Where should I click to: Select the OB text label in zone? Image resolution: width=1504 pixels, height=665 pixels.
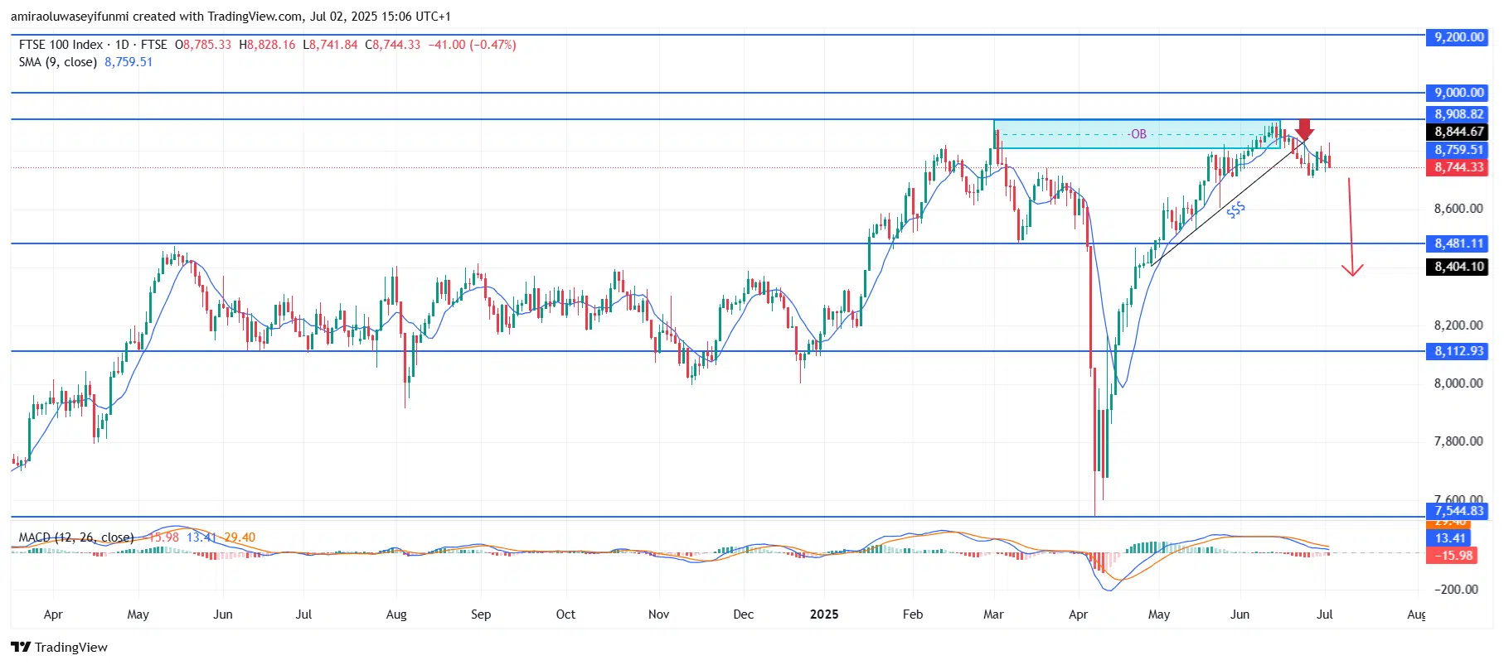1138,134
